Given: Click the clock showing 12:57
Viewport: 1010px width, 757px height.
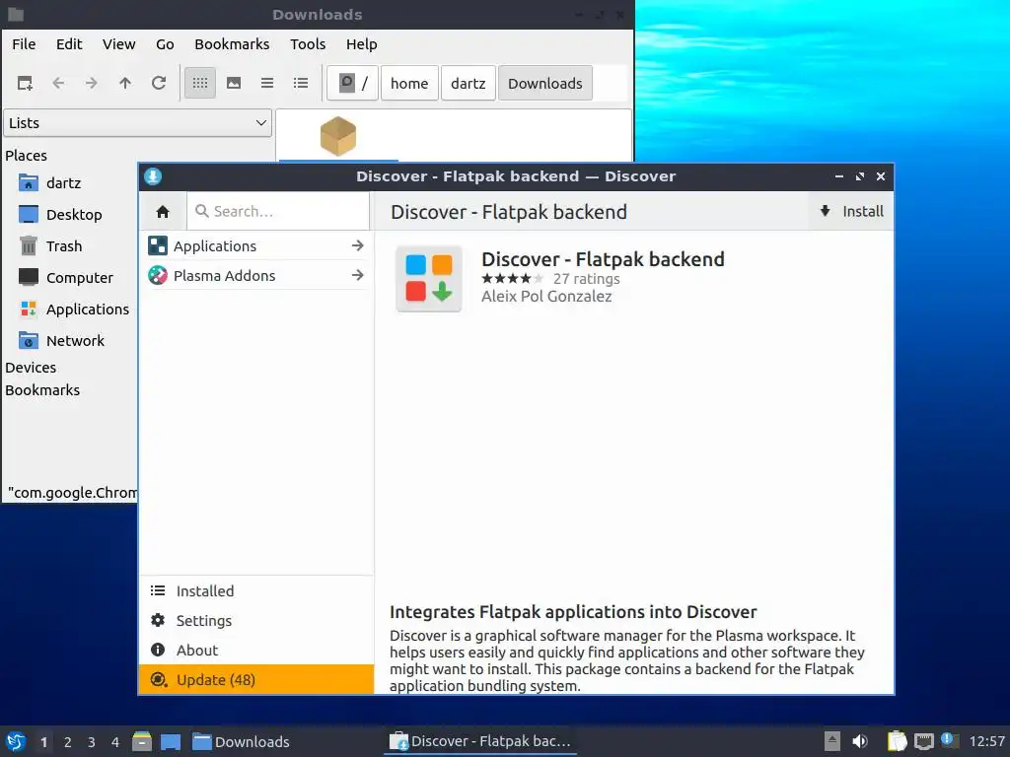Looking at the screenshot, I should [x=986, y=741].
